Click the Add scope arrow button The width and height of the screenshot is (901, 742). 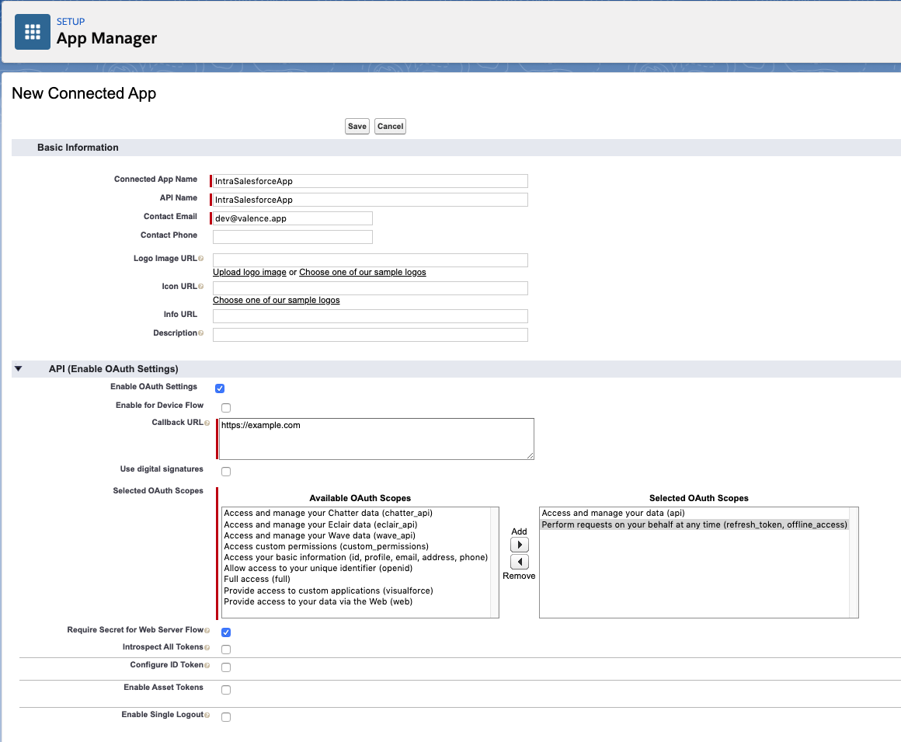click(x=520, y=545)
